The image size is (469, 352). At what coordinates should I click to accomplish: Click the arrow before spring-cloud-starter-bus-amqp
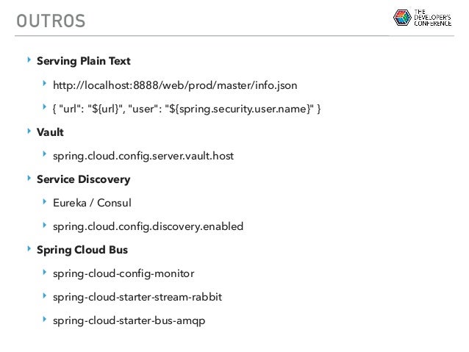pos(45,319)
